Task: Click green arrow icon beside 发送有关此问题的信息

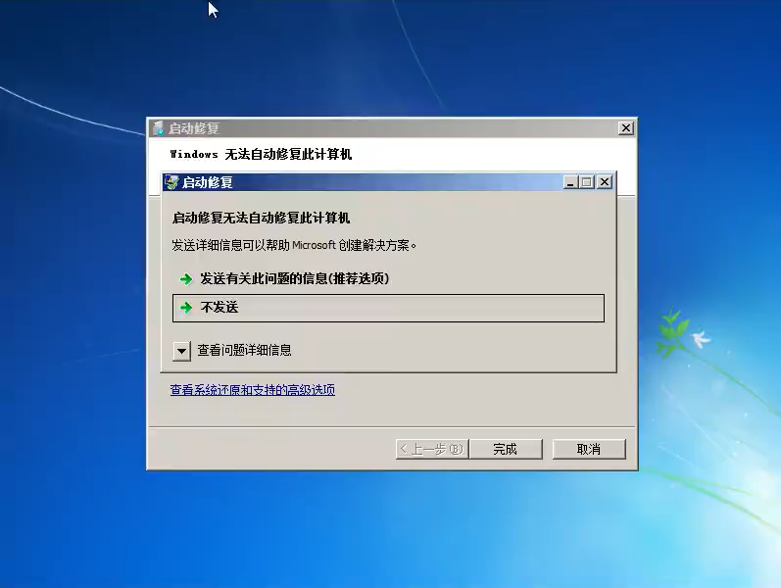Action: point(186,279)
